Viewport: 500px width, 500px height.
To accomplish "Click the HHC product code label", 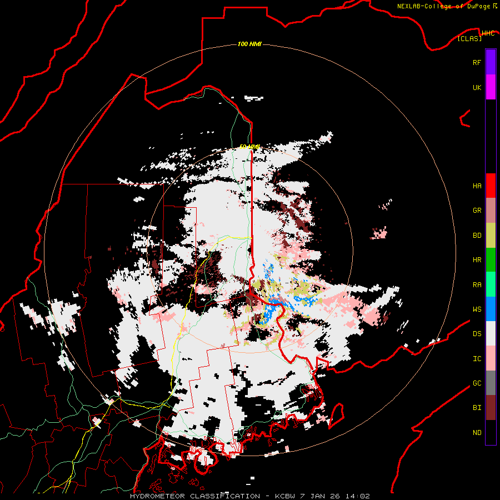I will 488,33.
